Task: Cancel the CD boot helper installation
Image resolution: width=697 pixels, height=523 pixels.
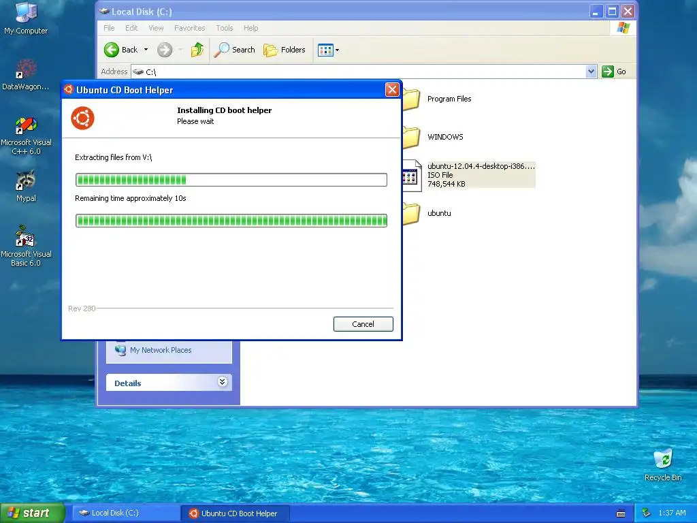Action: (363, 324)
